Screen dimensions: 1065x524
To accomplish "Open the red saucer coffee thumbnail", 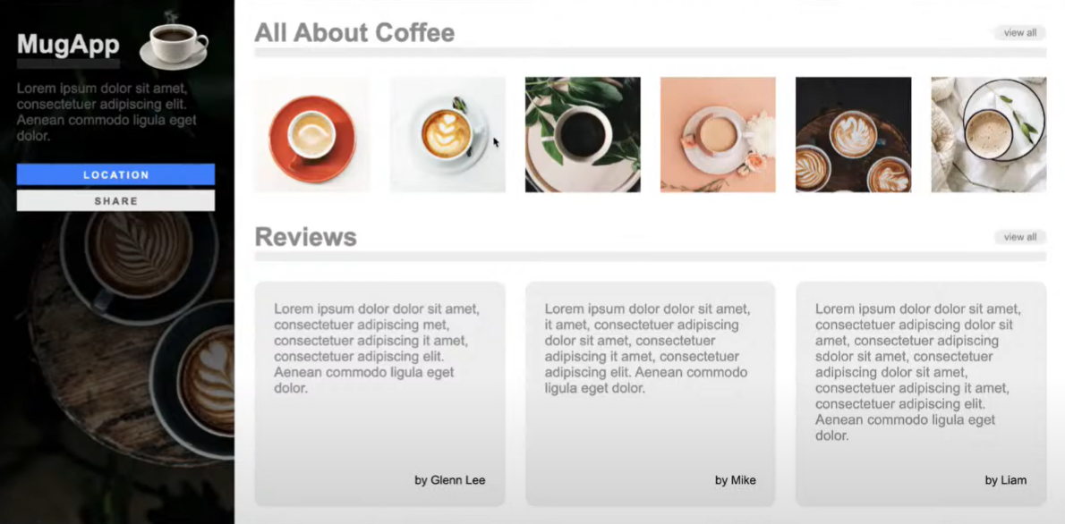I will [x=311, y=134].
